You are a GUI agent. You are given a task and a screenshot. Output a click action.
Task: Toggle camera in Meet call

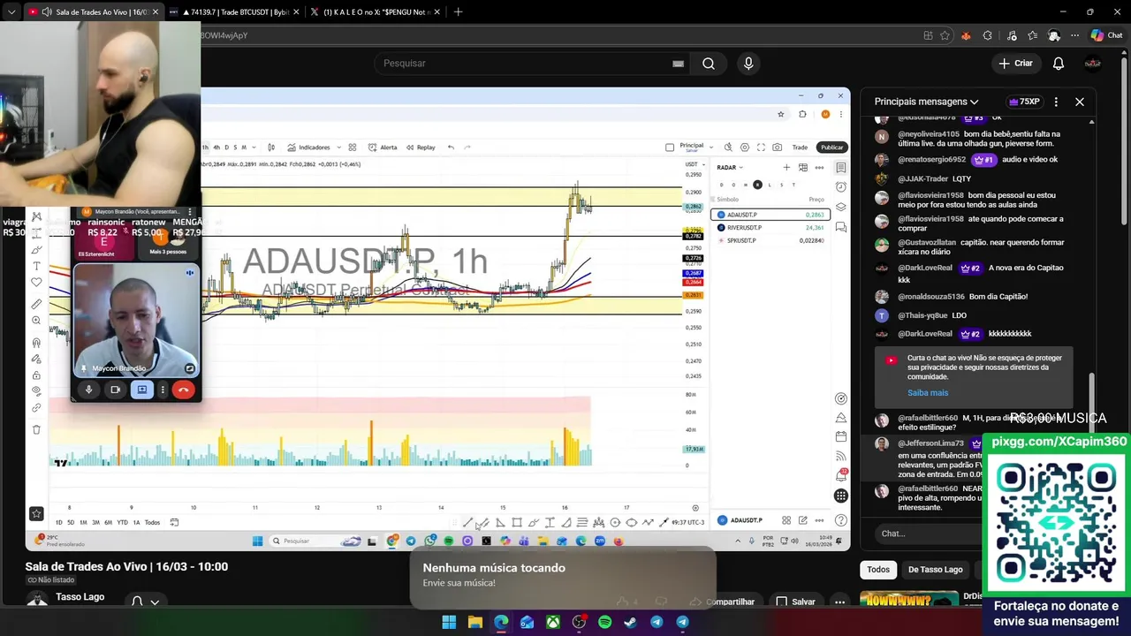coord(115,390)
